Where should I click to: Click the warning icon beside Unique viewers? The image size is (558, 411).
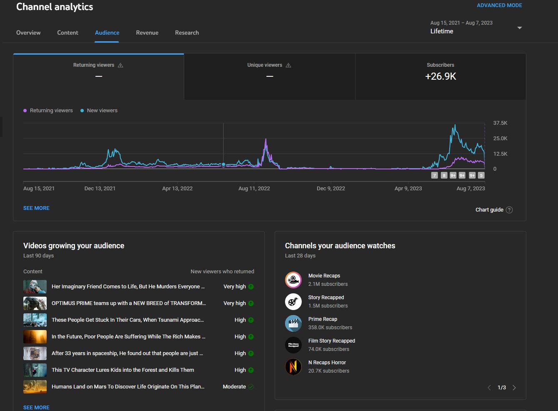288,65
